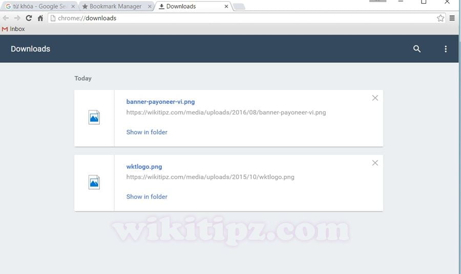Show wktlogo.png in folder
Screen dimensions: 461x274
point(146,196)
